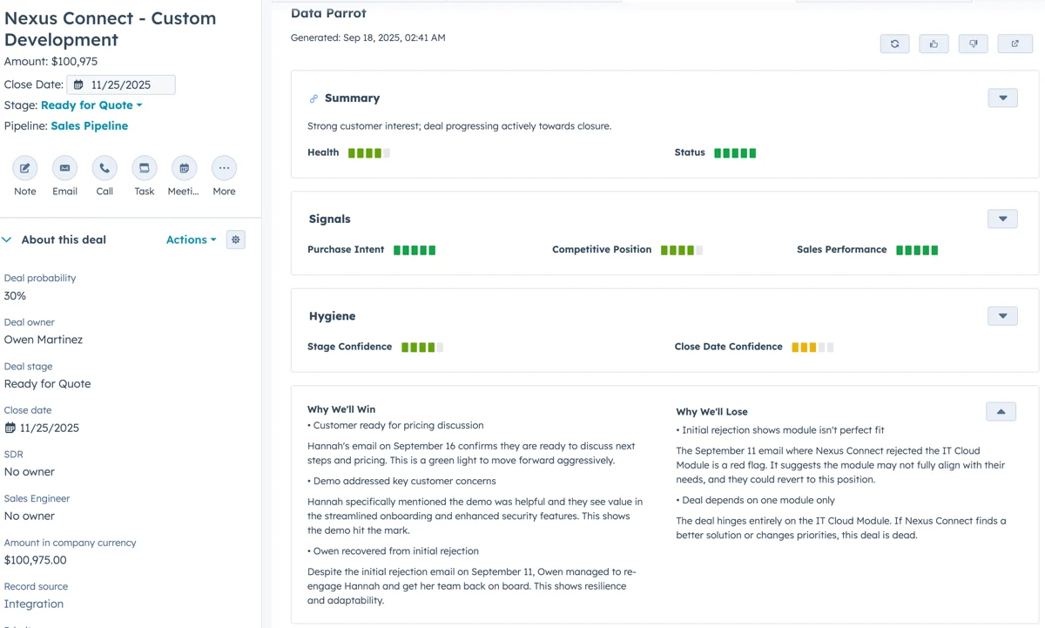Create a Task from the Task icon
Screen dimensions: 1045x628
pyautogui.click(x=144, y=168)
